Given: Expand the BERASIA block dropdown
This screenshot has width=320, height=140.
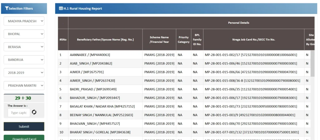Looking at the screenshot, I should pyautogui.click(x=24, y=47).
